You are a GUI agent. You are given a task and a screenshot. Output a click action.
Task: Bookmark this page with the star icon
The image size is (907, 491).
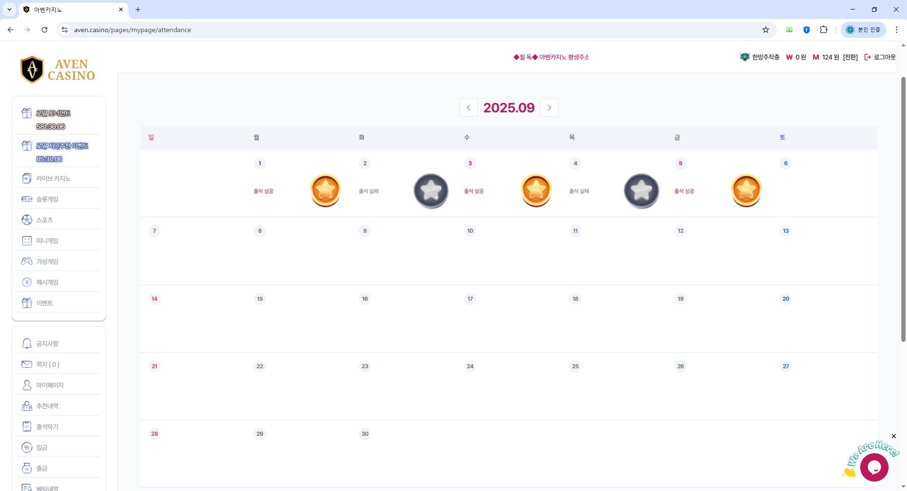click(766, 30)
